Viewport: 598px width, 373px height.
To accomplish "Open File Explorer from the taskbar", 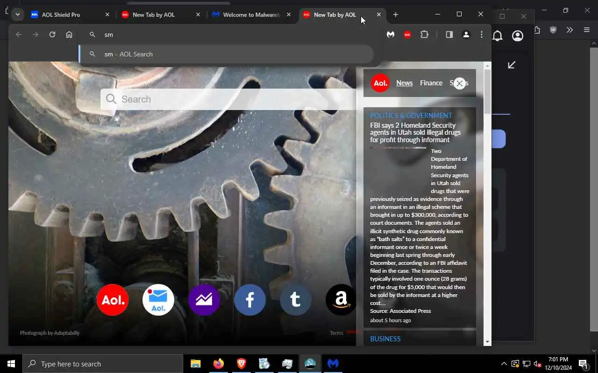I will pyautogui.click(x=196, y=364).
